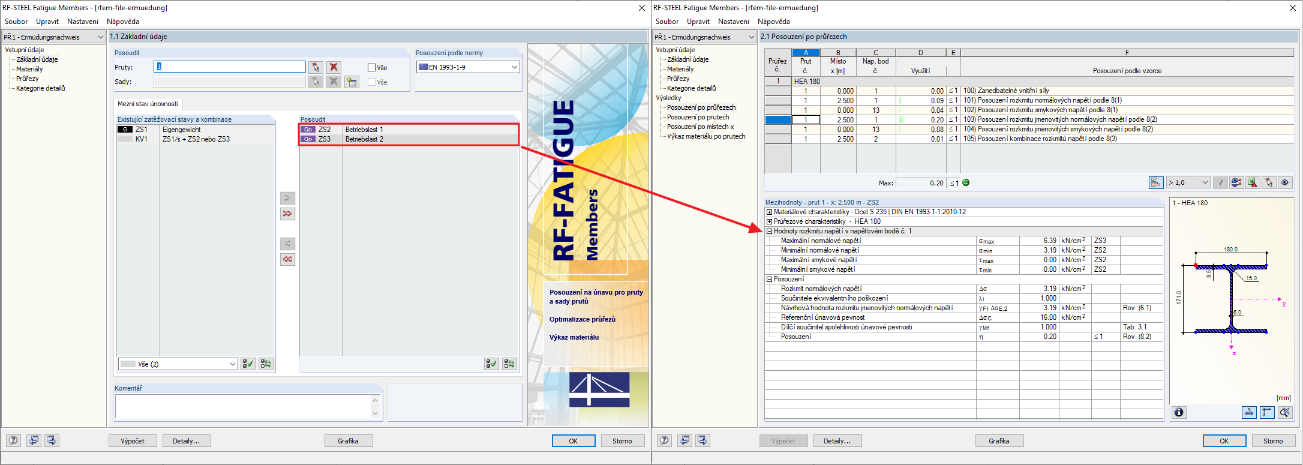
Task: Collapse Hodnoty rozkmitu napětí section
Action: [769, 231]
